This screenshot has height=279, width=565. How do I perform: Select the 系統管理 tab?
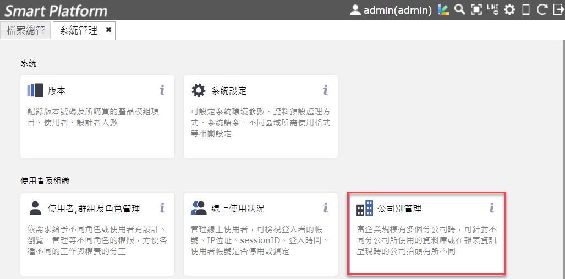pyautogui.click(x=79, y=31)
